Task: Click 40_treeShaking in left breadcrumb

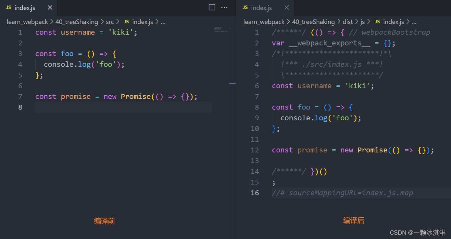Action: (x=77, y=22)
